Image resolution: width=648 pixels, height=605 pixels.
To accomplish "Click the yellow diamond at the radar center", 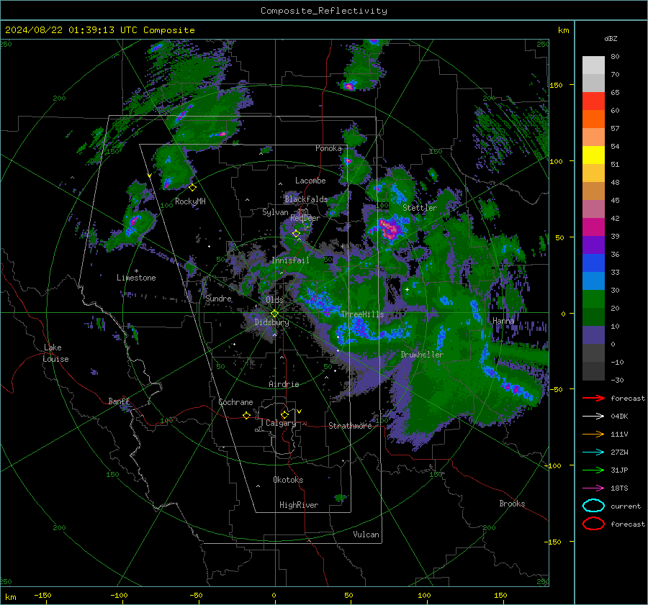I will [x=274, y=314].
